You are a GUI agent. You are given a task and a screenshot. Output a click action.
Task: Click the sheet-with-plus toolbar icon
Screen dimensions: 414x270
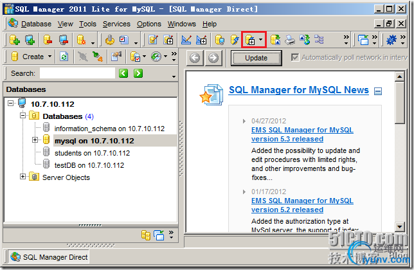click(x=168, y=40)
